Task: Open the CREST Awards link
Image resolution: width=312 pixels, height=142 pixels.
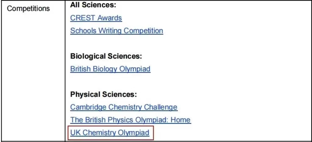Action: pos(96,18)
